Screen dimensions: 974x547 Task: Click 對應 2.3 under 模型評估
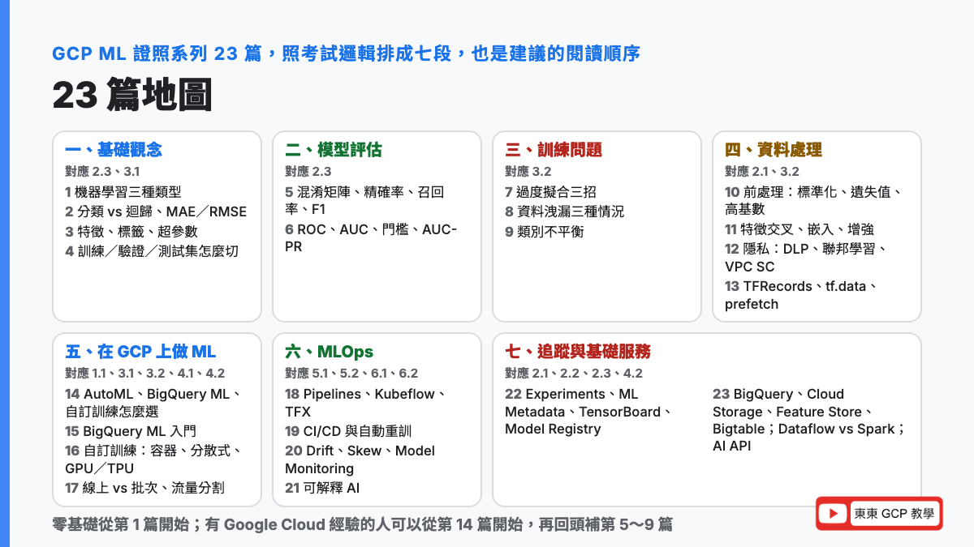click(x=308, y=172)
